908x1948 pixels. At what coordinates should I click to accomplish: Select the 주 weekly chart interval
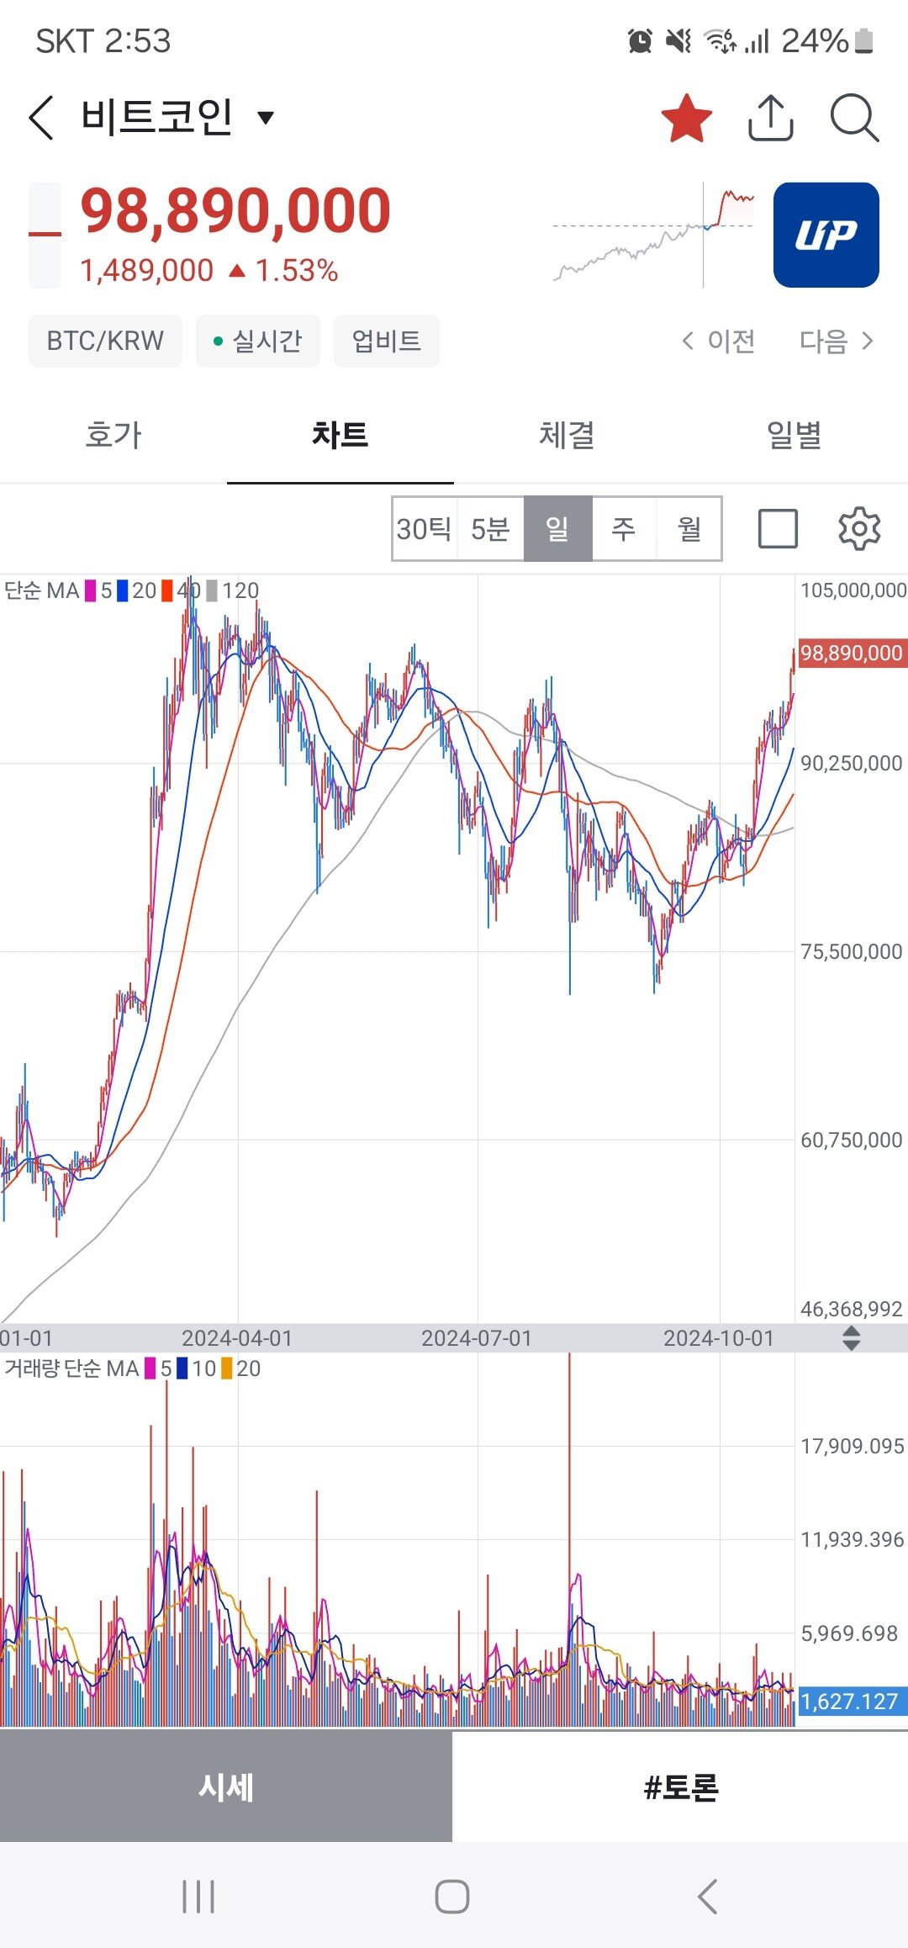click(623, 529)
